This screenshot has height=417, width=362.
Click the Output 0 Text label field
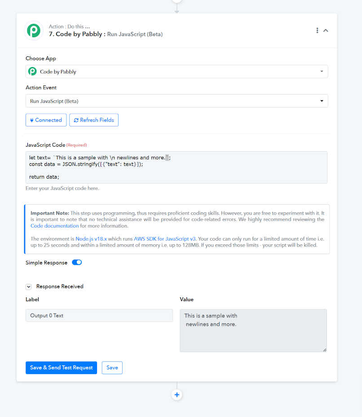coord(99,315)
